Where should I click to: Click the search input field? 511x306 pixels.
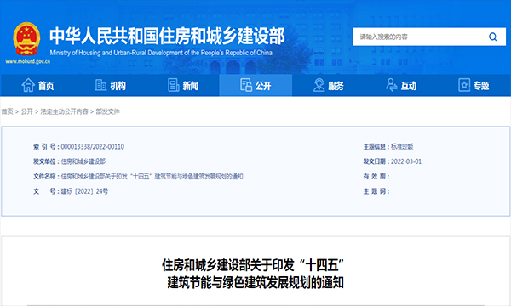(x=429, y=37)
